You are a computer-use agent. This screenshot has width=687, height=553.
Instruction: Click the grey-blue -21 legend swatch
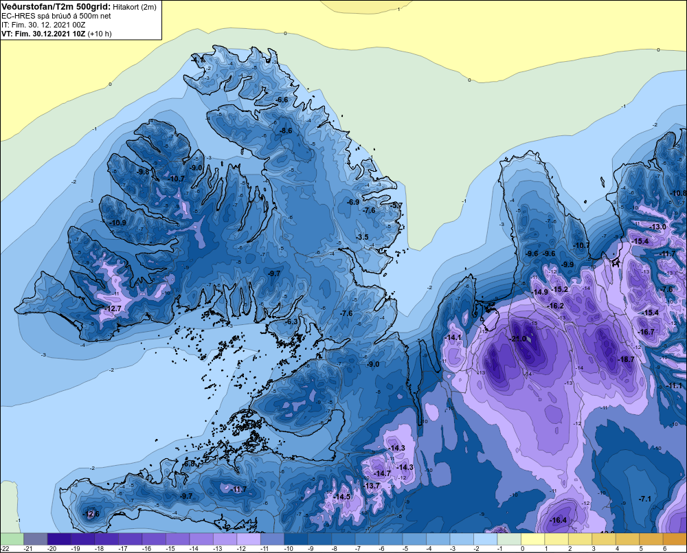click(36, 539)
